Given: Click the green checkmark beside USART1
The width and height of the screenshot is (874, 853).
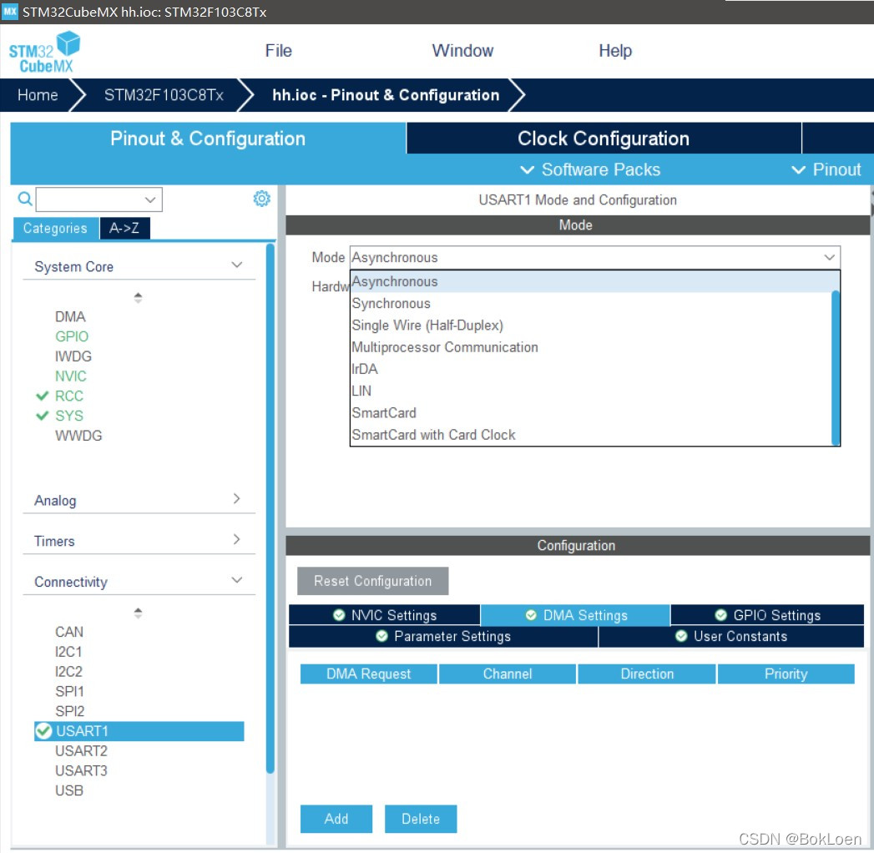Looking at the screenshot, I should click(x=43, y=731).
